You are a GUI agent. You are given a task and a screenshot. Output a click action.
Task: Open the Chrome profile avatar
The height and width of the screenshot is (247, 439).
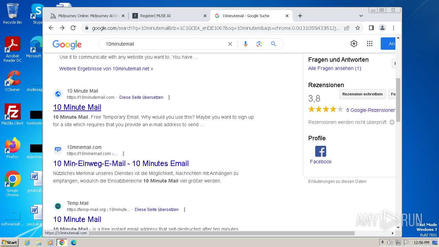click(x=382, y=28)
